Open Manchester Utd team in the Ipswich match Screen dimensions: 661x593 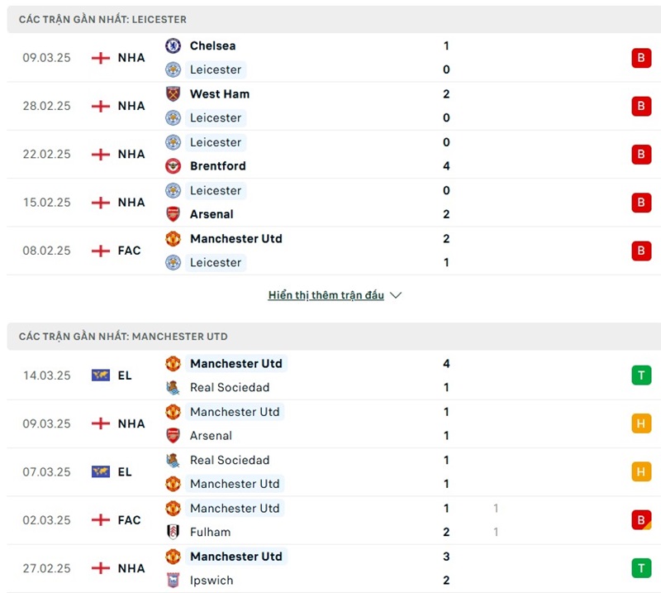tap(235, 557)
